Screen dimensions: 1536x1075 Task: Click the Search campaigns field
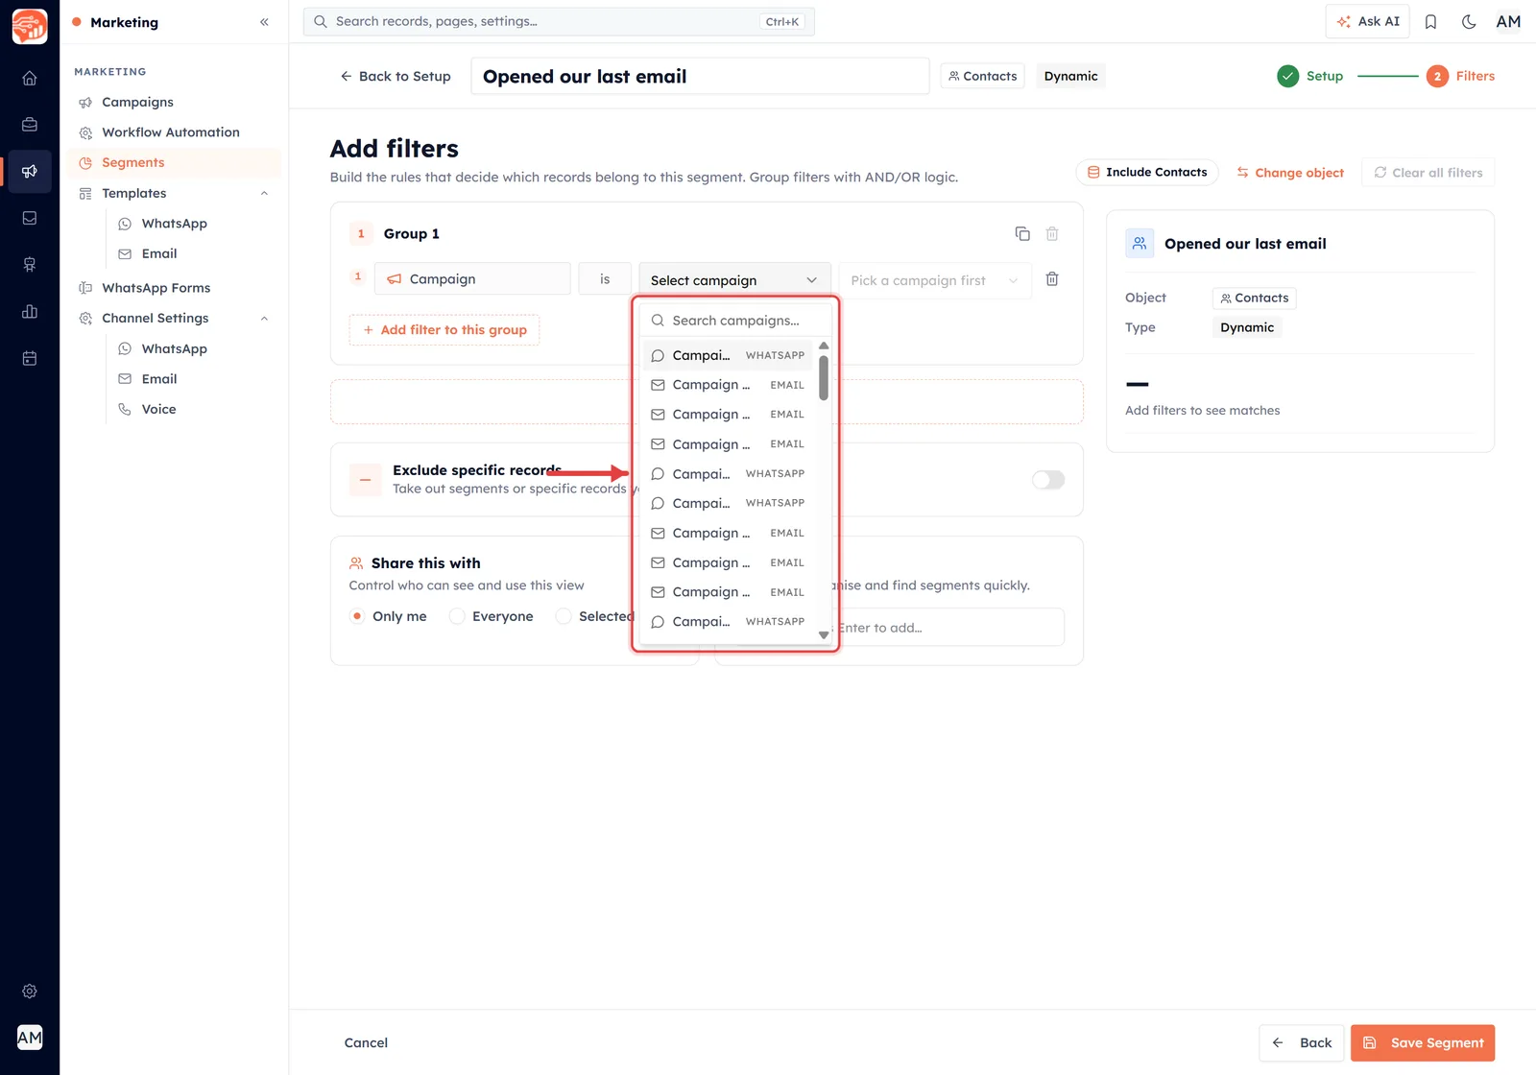tap(735, 321)
